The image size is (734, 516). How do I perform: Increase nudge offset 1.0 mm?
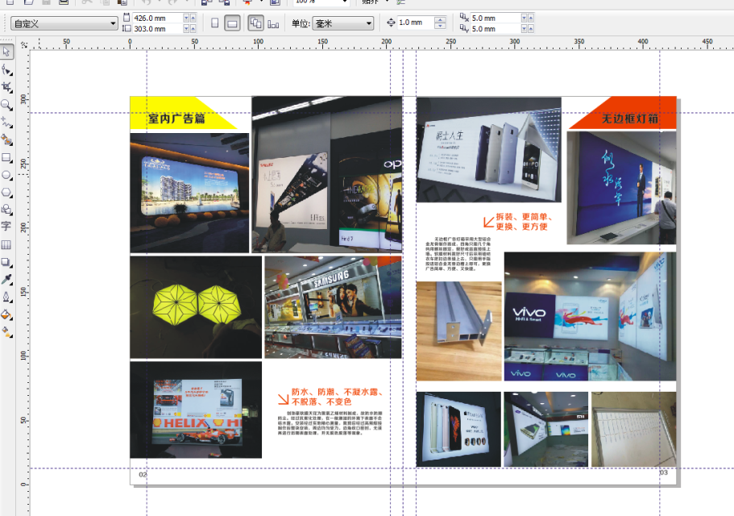point(440,19)
